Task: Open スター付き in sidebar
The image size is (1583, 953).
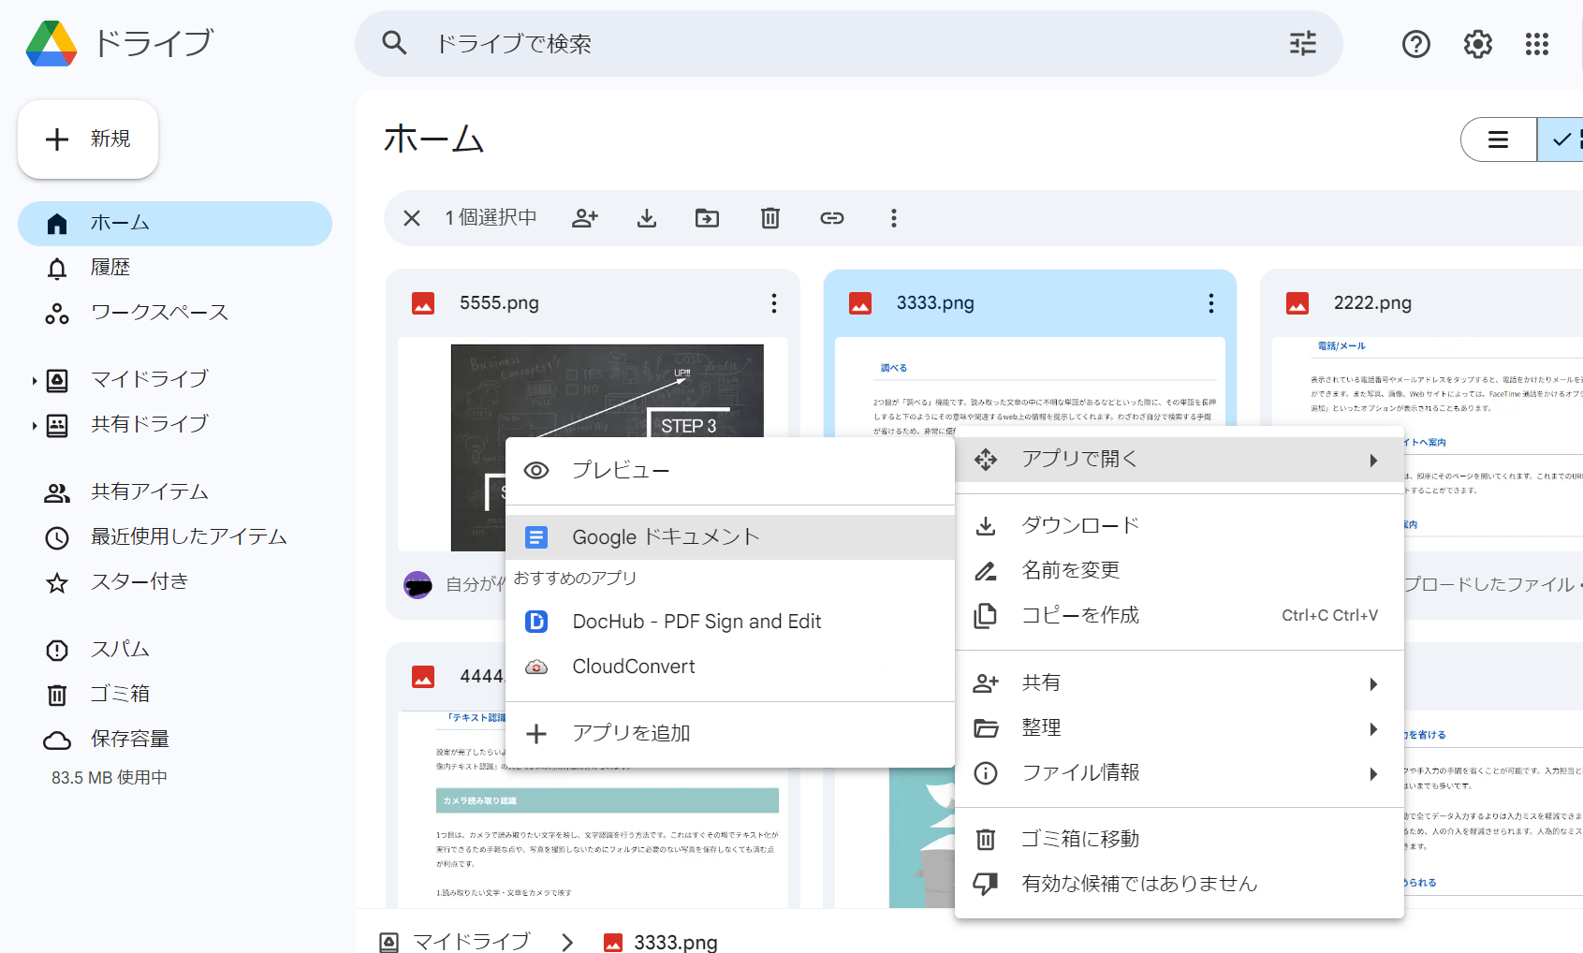Action: click(175, 582)
